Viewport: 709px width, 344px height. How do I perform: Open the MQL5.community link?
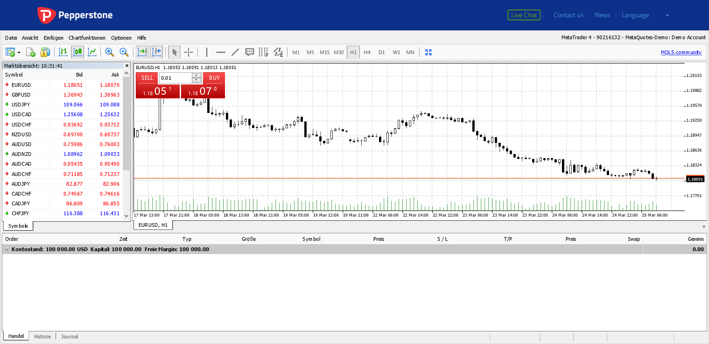(x=681, y=52)
